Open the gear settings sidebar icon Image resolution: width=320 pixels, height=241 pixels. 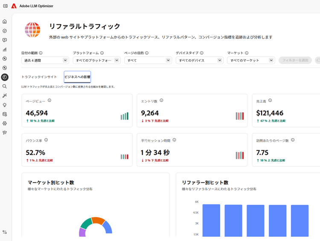[5, 123]
